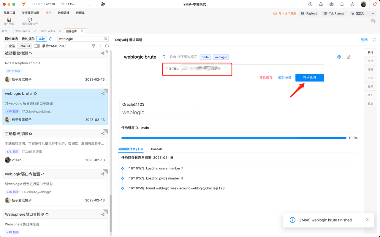Screen dimensions: 380x237
Task: Open the bug icon in title bar
Action: (x=332, y=4)
